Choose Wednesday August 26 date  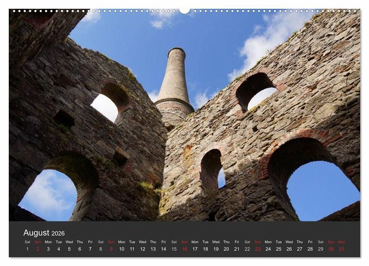289,249
